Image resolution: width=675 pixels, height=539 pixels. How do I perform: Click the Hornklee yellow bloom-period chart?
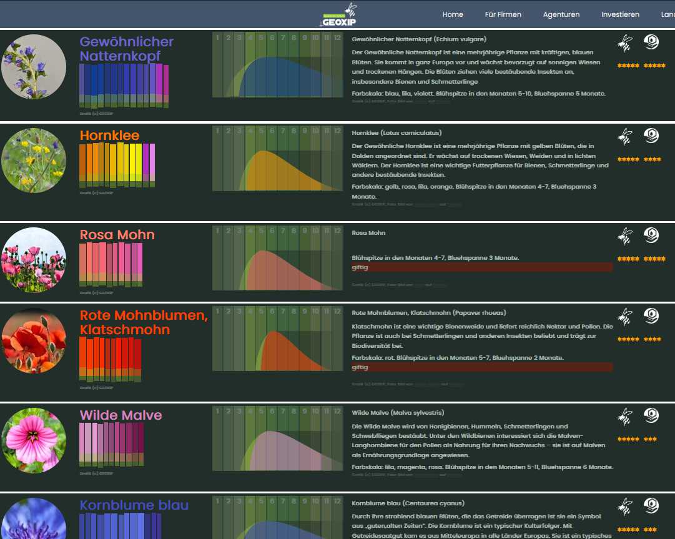point(278,159)
